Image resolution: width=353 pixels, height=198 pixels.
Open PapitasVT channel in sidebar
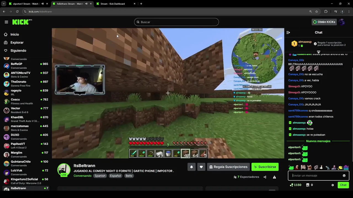click(x=26, y=146)
